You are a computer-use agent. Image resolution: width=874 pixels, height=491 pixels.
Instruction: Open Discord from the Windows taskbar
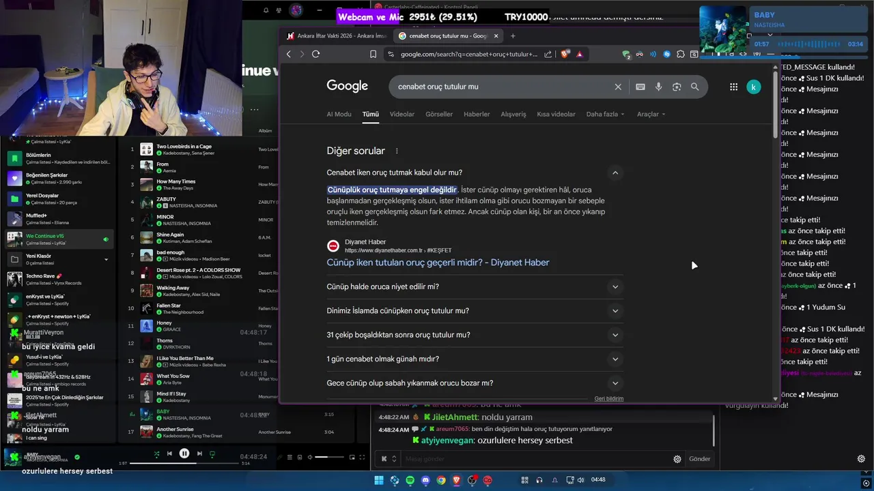[425, 480]
